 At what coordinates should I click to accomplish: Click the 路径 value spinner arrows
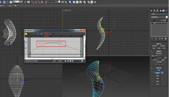[x=161, y=56]
